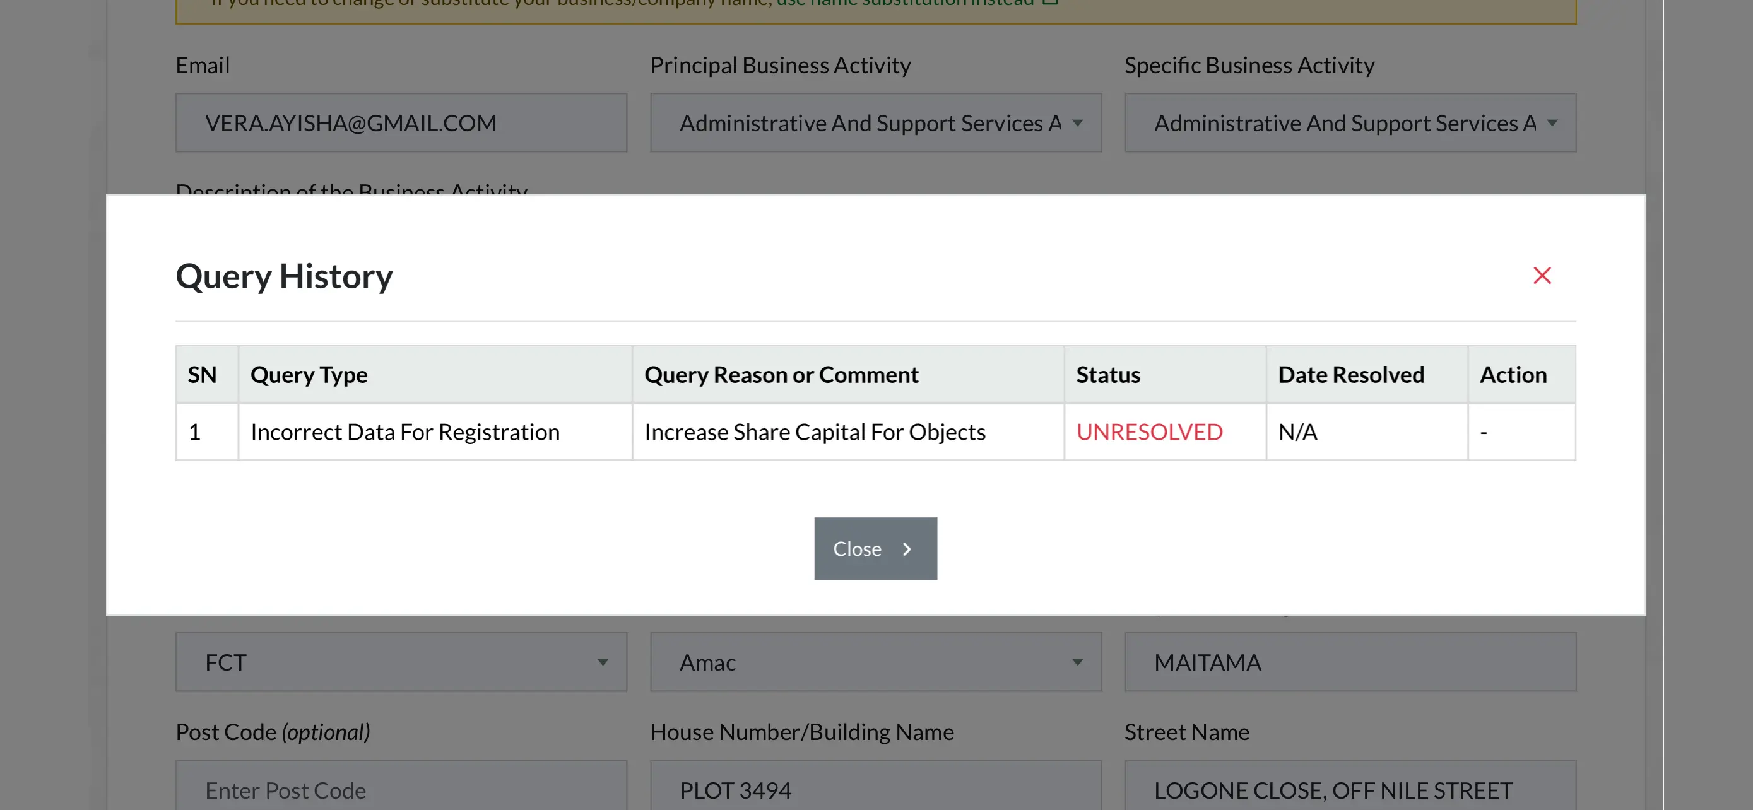Click the Status column header
This screenshot has height=810, width=1753.
click(x=1165, y=375)
